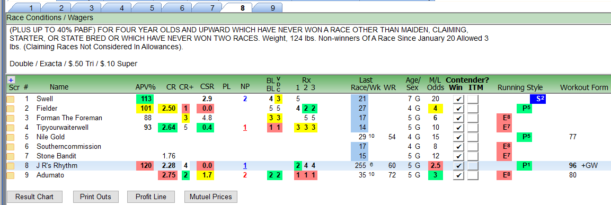Screen dimensions: 611x205
Task: Click the blue plus expander above Scr
Action: [11, 80]
